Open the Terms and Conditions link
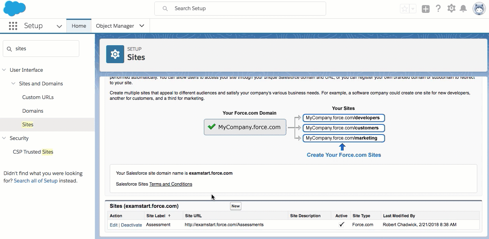This screenshot has height=239, width=489. point(171,184)
